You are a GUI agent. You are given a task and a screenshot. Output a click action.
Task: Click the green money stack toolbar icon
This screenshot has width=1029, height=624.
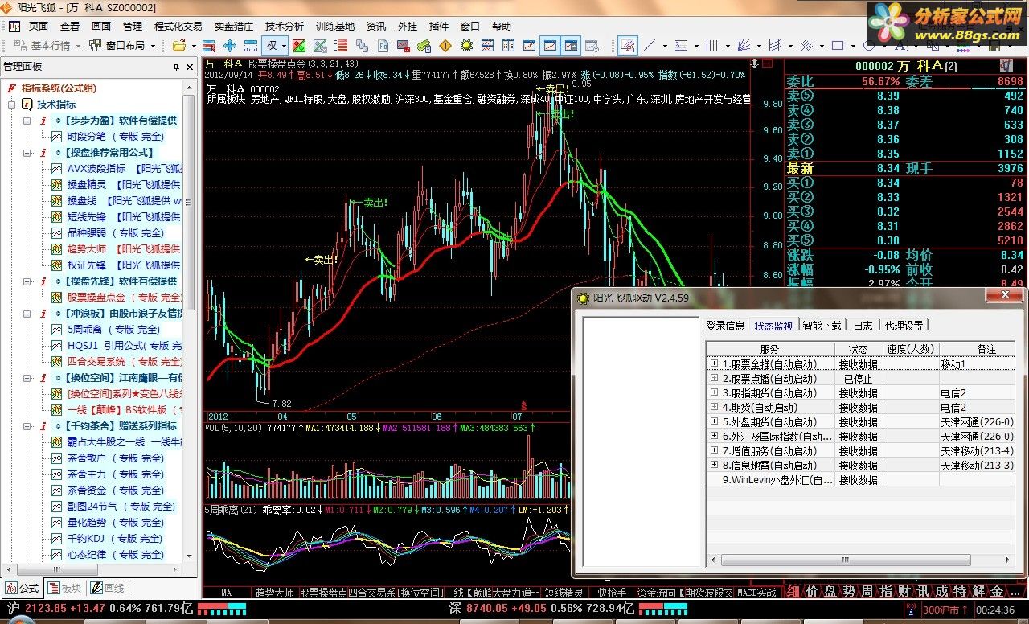coord(424,46)
